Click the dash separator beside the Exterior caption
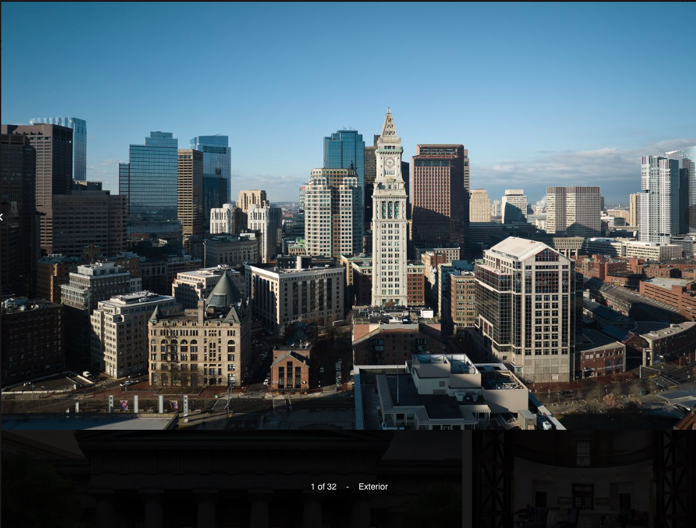 pyautogui.click(x=347, y=486)
